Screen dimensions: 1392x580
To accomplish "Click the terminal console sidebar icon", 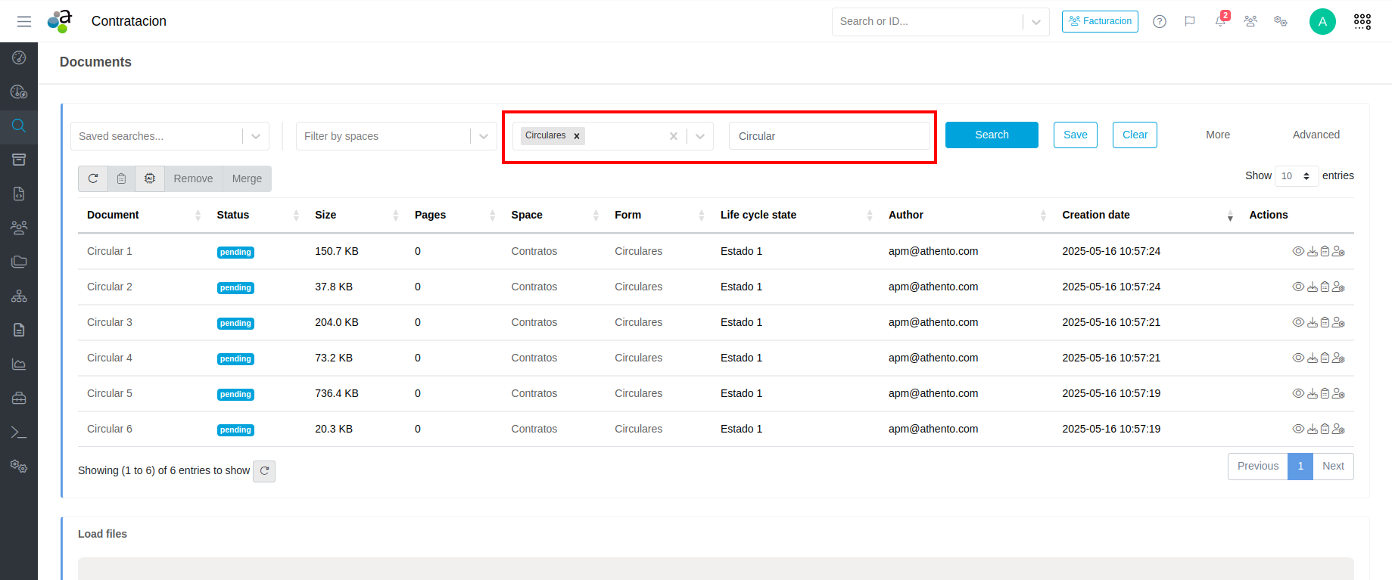I will tap(19, 433).
